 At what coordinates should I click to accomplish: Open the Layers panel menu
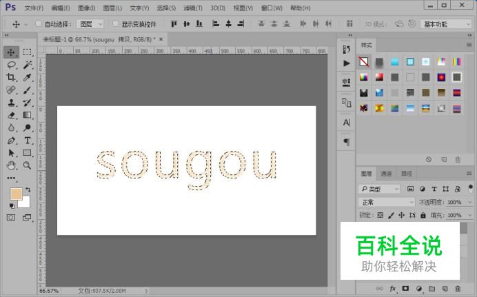[469, 173]
